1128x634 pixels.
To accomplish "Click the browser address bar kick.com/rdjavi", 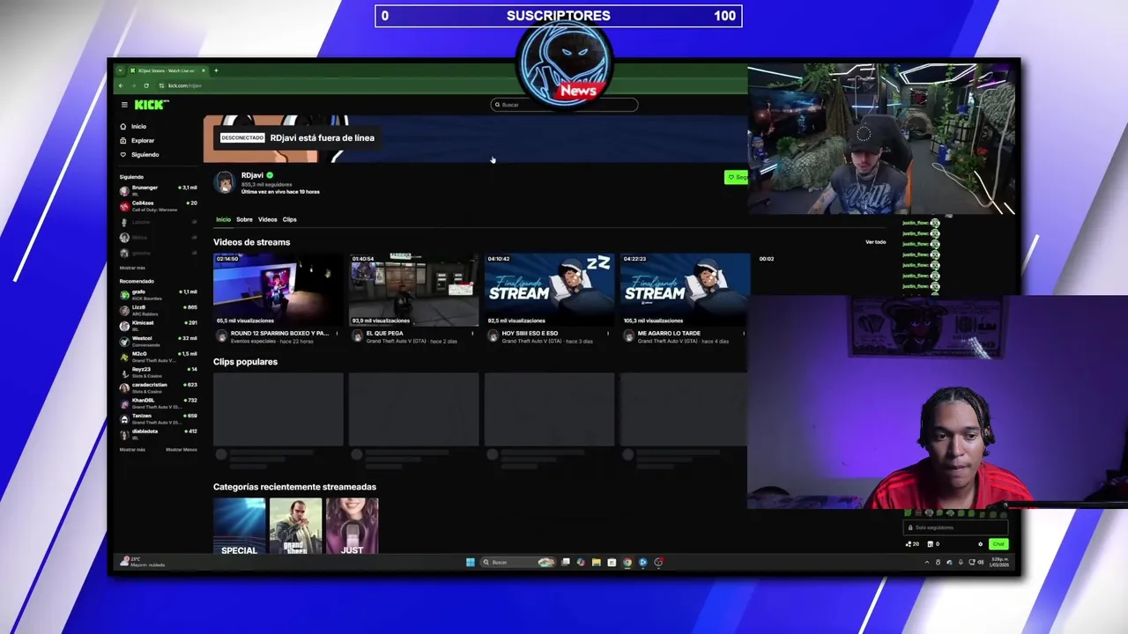I will coord(185,85).
